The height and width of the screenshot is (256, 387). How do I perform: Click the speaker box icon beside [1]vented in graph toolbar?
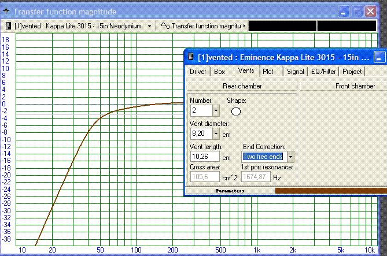coord(9,25)
